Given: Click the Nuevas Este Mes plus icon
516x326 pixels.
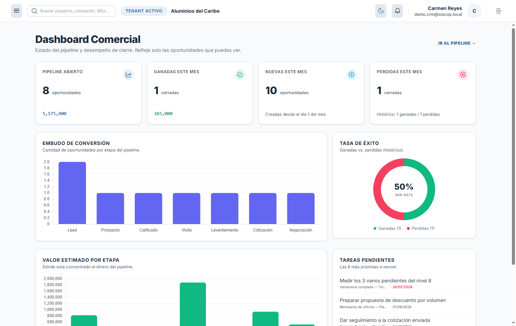Looking at the screenshot, I should tap(352, 75).
